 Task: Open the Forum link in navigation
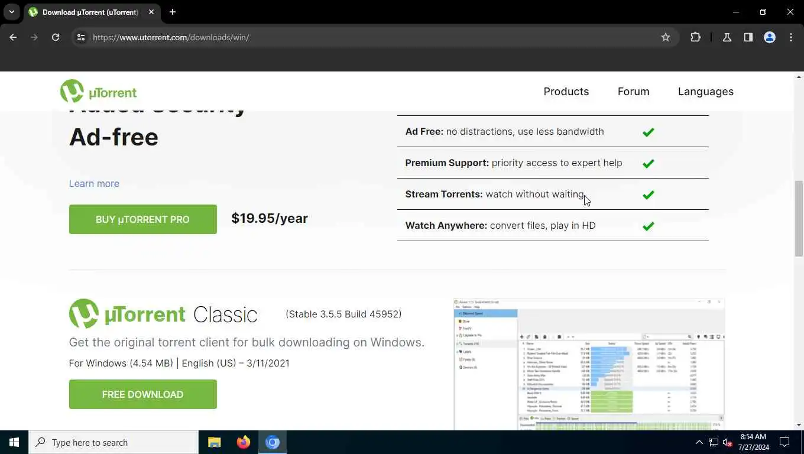tap(633, 92)
